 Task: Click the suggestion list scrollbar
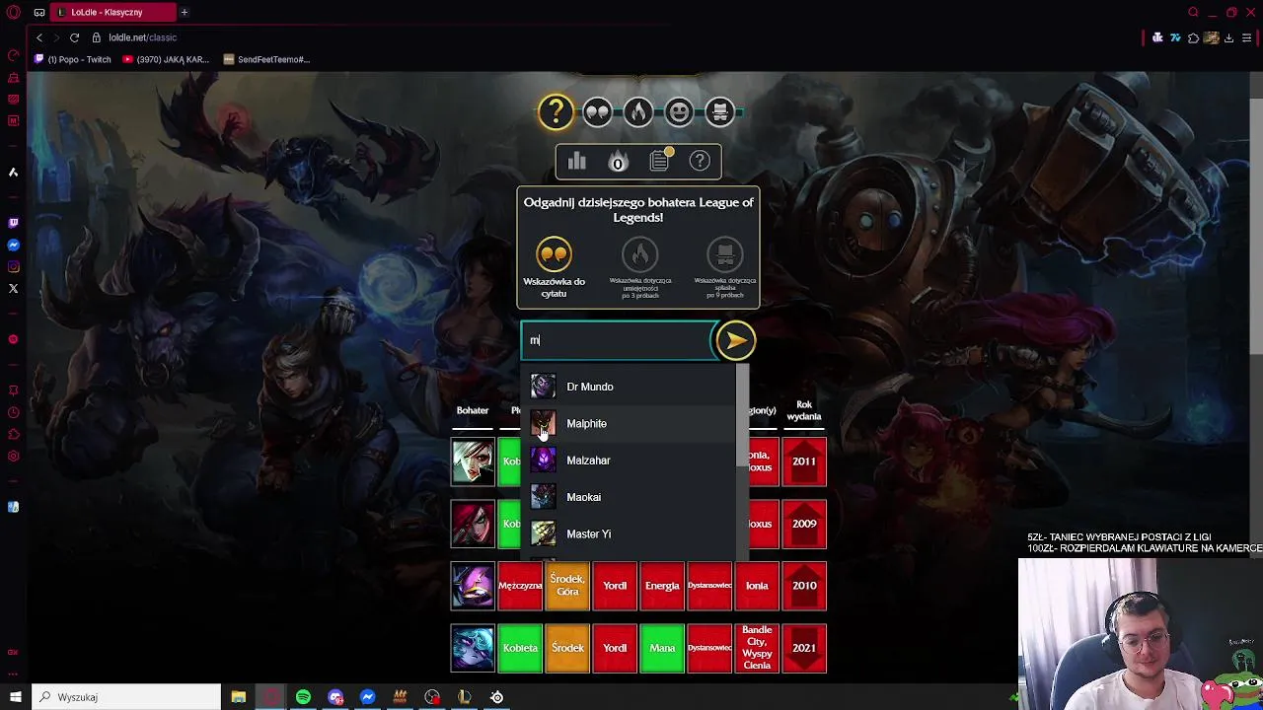coord(742,415)
